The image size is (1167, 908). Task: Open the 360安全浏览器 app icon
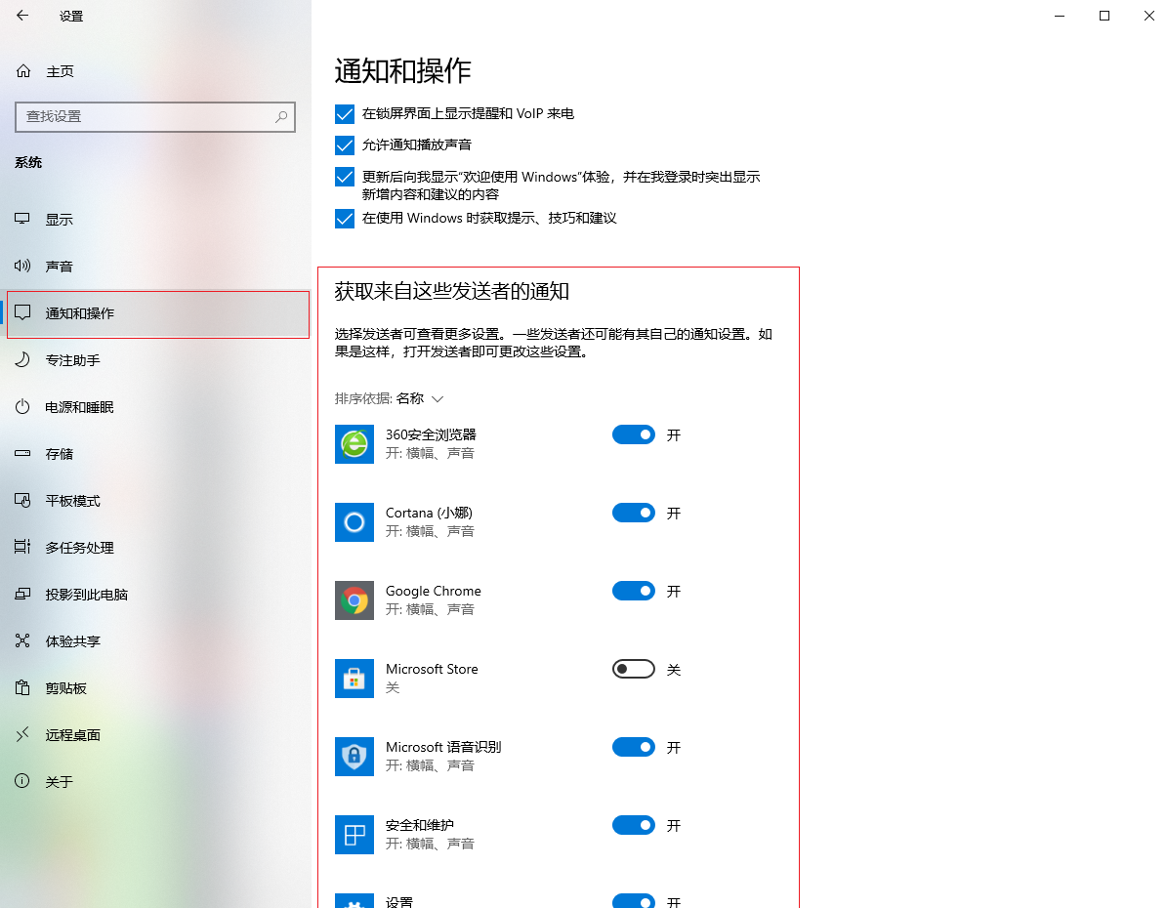(x=354, y=444)
